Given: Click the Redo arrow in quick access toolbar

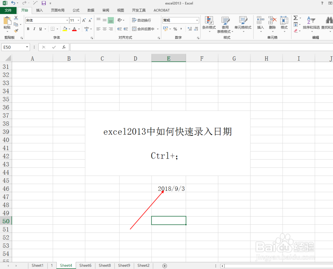Looking at the screenshot, I should tap(24, 3).
